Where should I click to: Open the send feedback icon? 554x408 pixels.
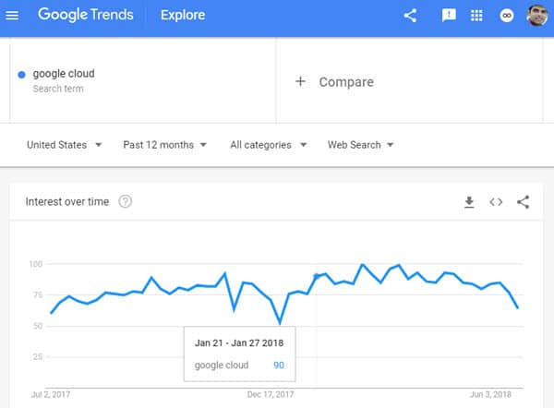pyautogui.click(x=449, y=16)
